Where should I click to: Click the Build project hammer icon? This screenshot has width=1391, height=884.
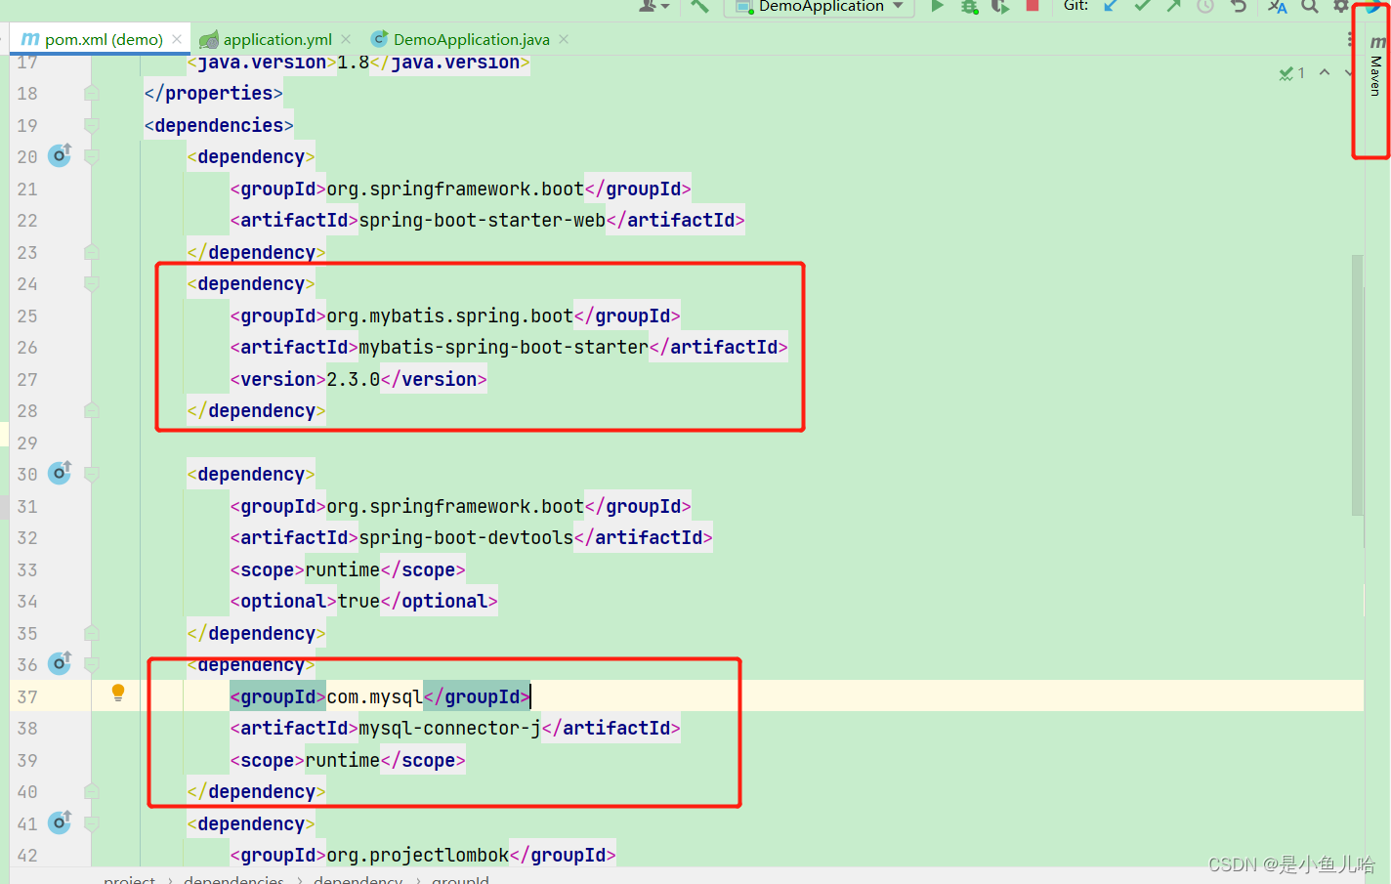click(x=699, y=6)
